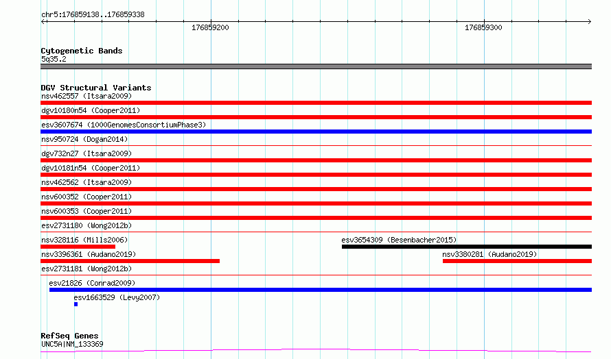
Task: Click the red bar under nsv462557
Action: pos(316,103)
